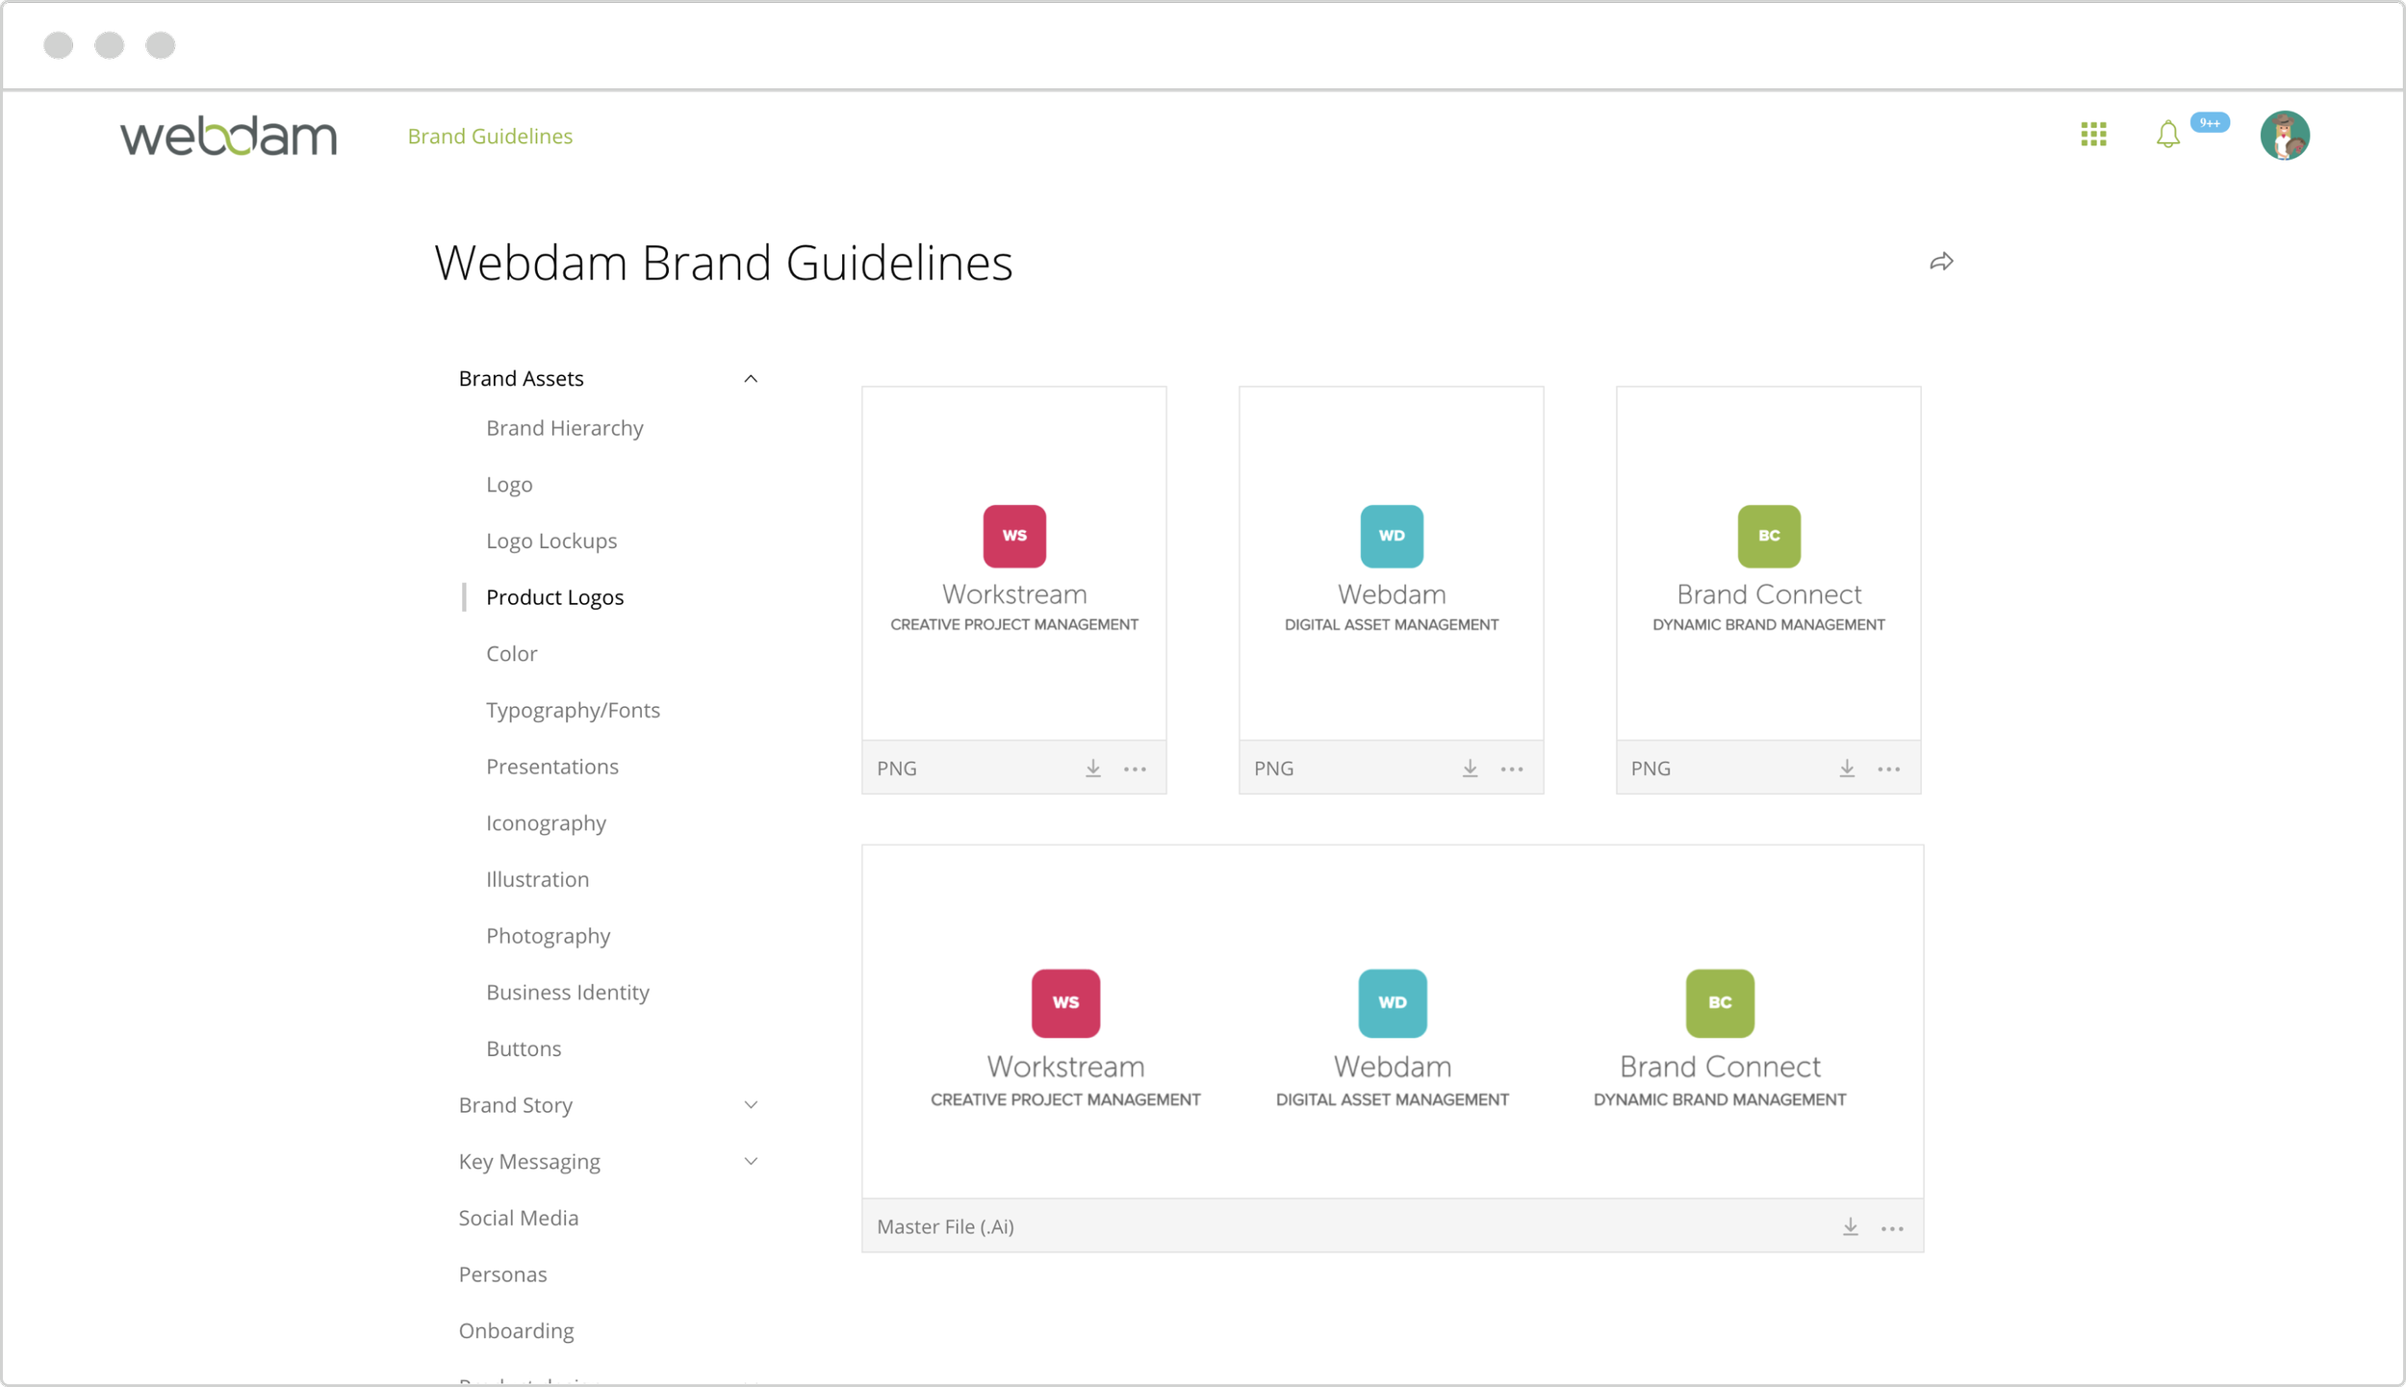Open more options for Brand Connect PNG

click(x=1888, y=769)
